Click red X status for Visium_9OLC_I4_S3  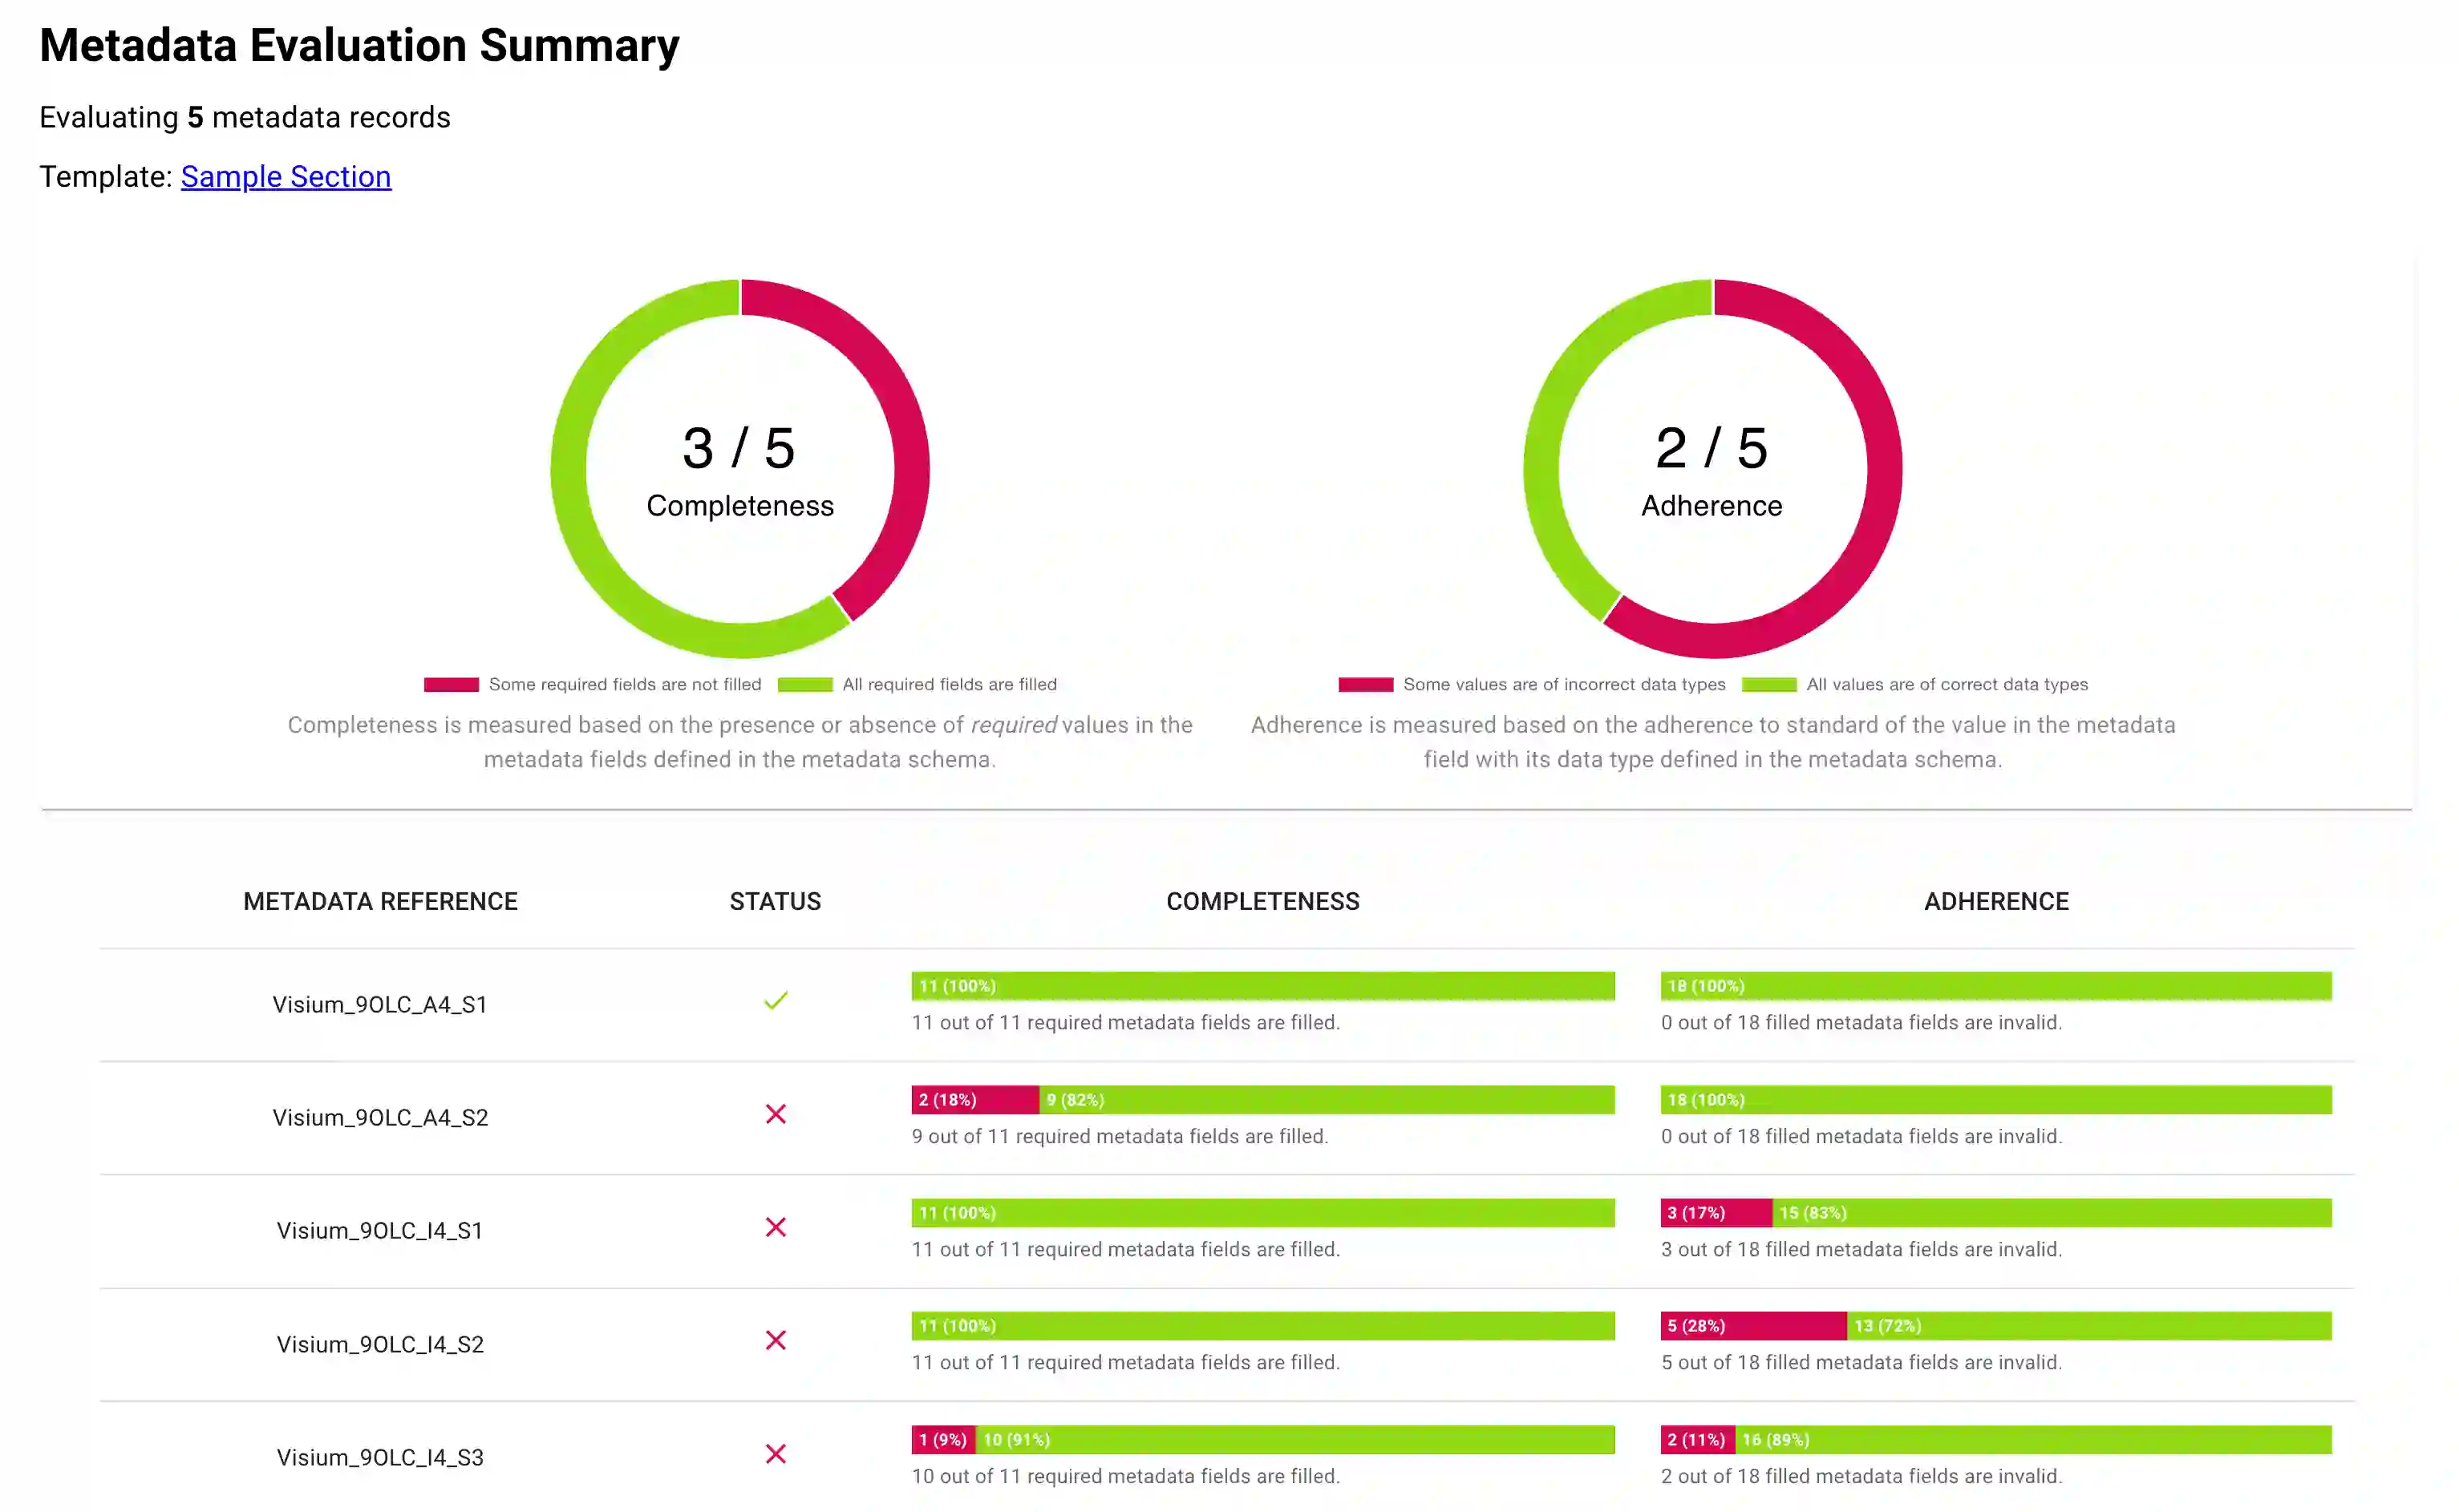776,1454
